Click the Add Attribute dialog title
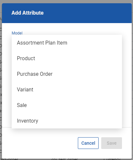This screenshot has width=133, height=160. click(28, 13)
